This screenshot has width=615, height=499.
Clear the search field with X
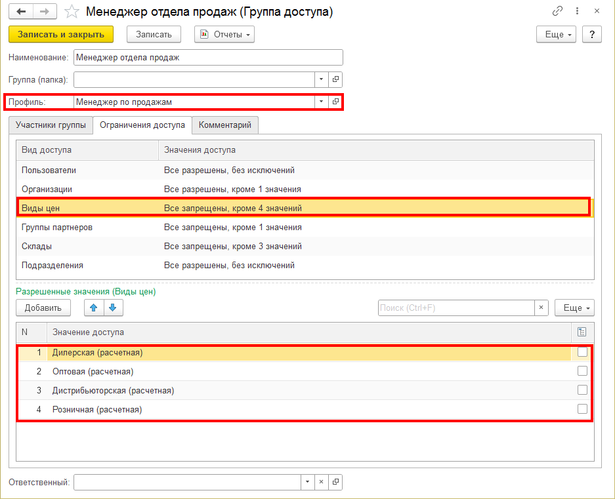(x=541, y=308)
